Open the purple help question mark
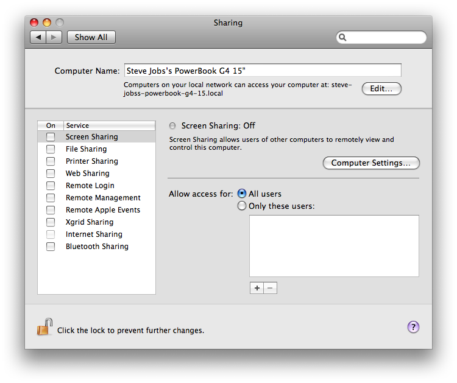The width and height of the screenshot is (457, 383). point(413,327)
